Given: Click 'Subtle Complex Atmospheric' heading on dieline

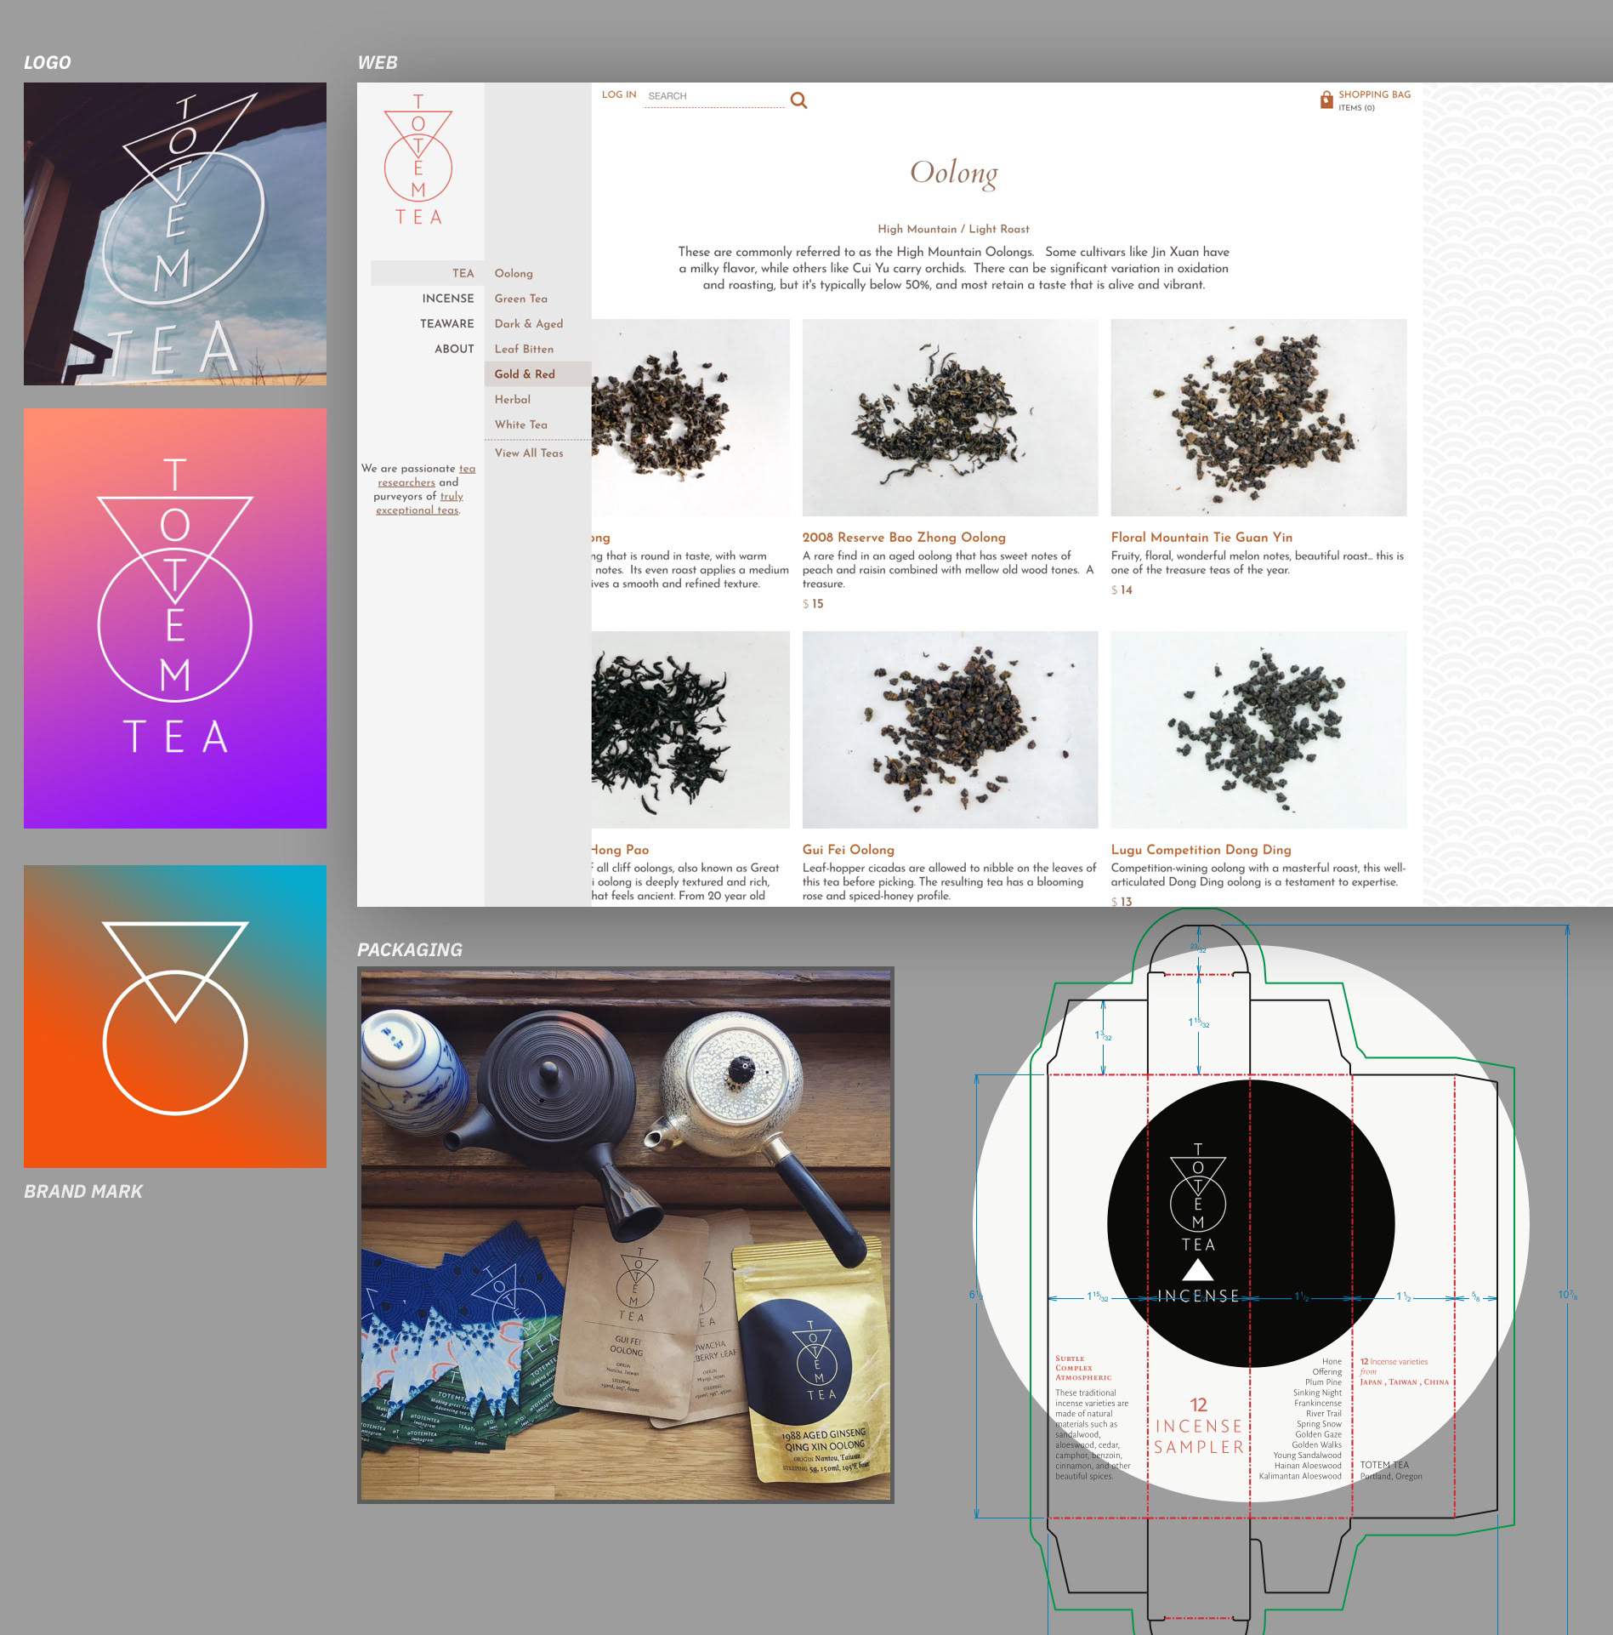Looking at the screenshot, I should click(1083, 1368).
